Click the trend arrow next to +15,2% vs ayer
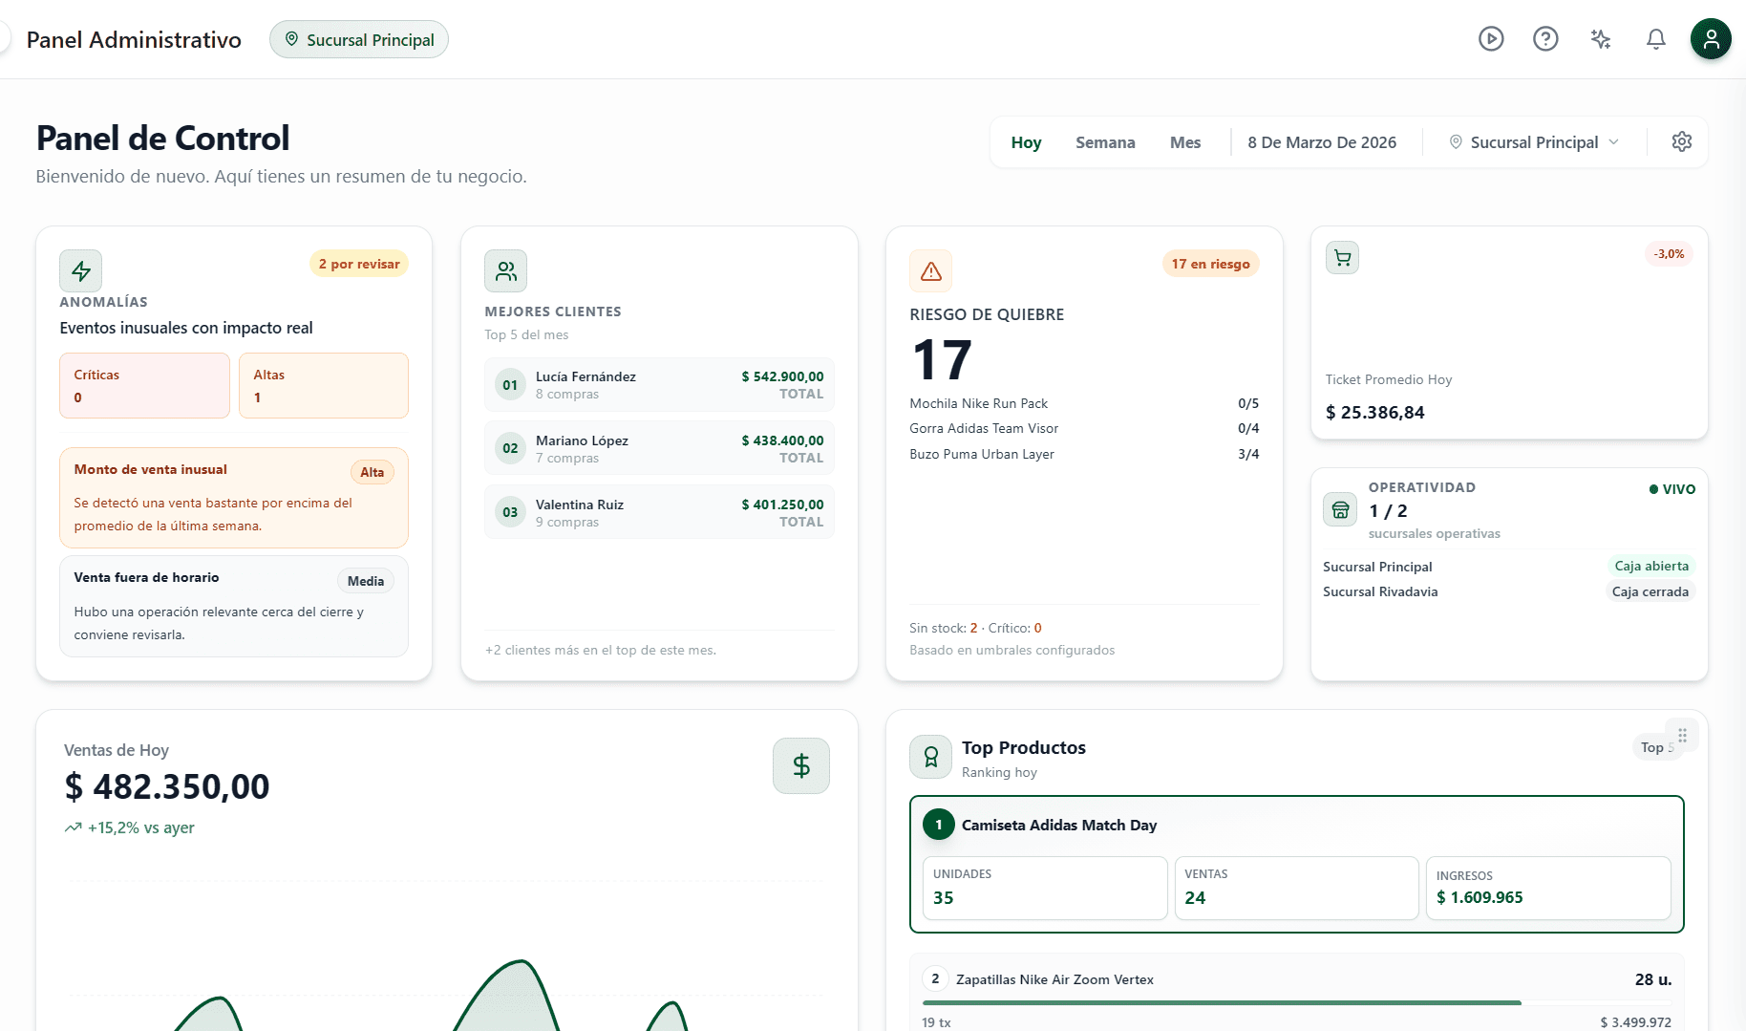1746x1031 pixels. tap(74, 827)
